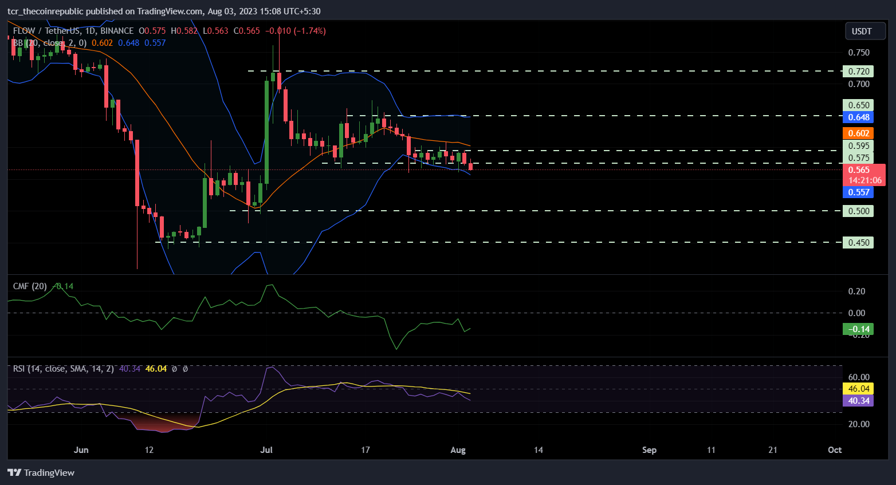Select the FLOW / TetherUS symbol legend
Screen dimensions: 896x485
pos(73,31)
